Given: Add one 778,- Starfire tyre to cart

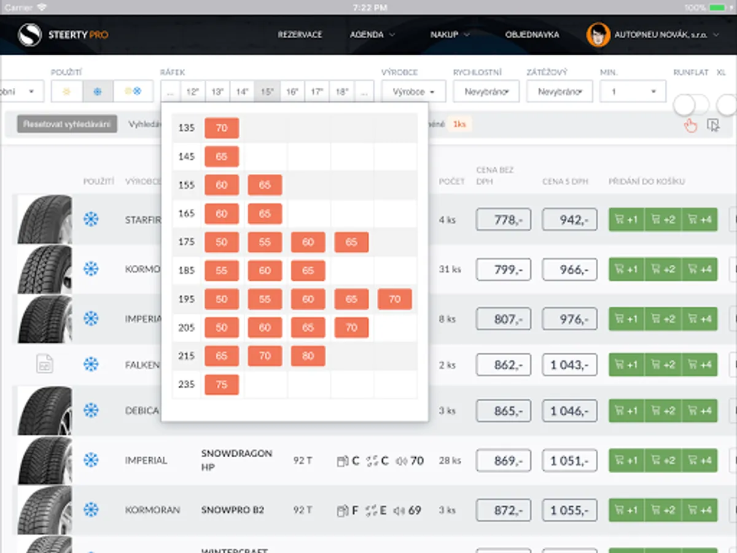Looking at the screenshot, I should (626, 219).
